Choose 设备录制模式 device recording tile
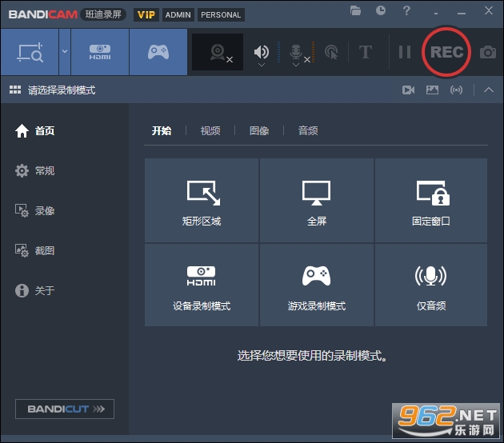The image size is (504, 443). click(202, 285)
